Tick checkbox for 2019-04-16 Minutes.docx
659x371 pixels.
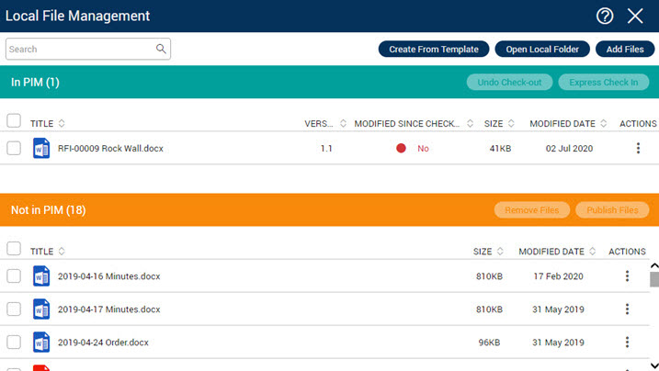(x=14, y=275)
